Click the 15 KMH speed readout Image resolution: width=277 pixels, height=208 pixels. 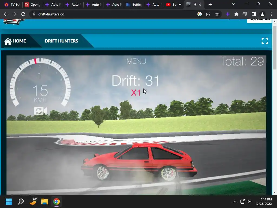click(x=40, y=93)
